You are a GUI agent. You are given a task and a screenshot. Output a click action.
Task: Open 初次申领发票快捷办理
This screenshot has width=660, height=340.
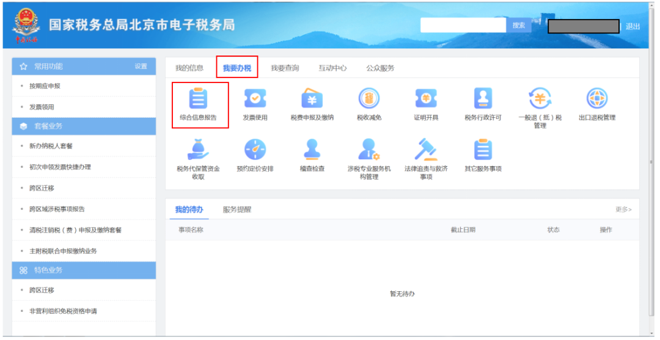click(60, 167)
